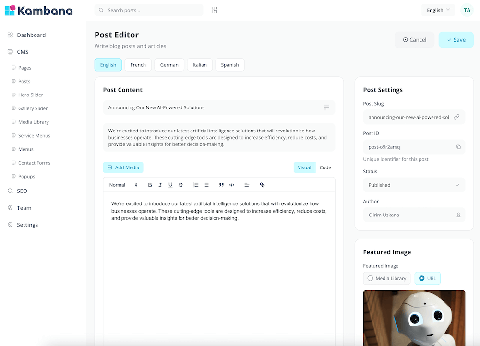480x346 pixels.
Task: Toggle bold formatting in editor toolbar
Action: point(150,185)
